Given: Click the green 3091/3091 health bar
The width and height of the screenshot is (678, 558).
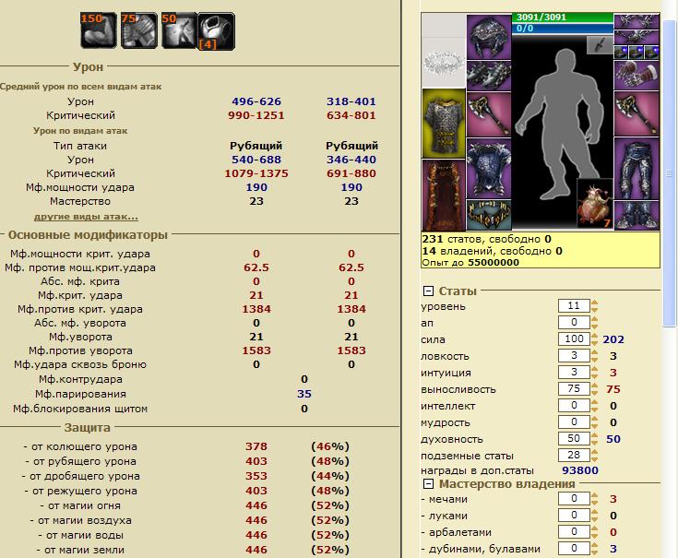Looking at the screenshot, I should coord(563,18).
